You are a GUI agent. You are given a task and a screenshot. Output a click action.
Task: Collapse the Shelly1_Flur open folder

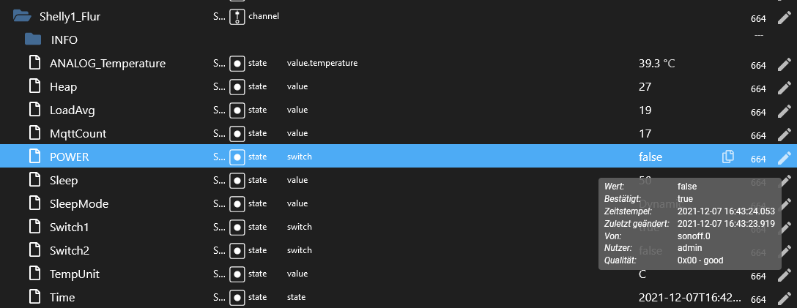click(x=21, y=16)
